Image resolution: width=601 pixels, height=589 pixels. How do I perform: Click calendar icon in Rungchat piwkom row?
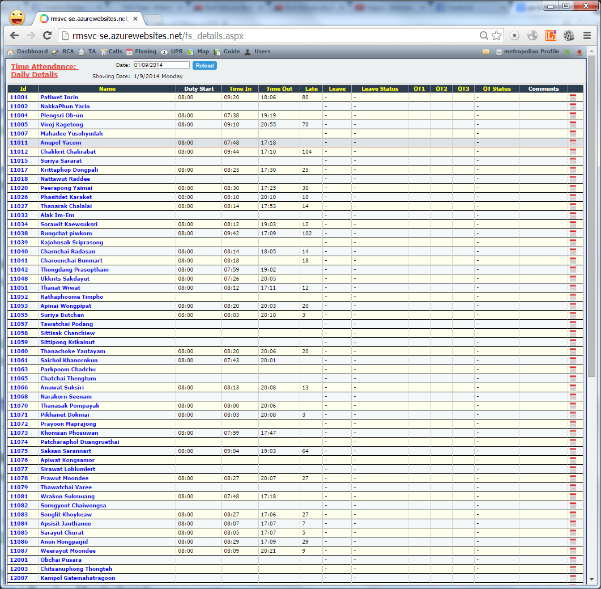click(x=573, y=234)
